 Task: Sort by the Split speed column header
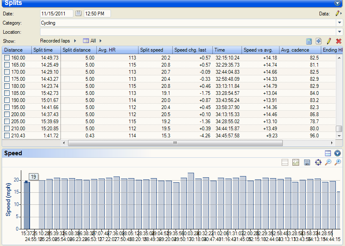click(155, 50)
